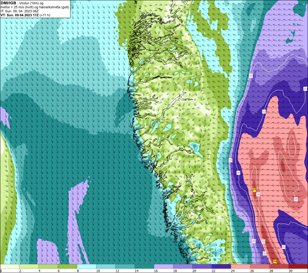The height and width of the screenshot is (273, 308).
Task: Click the legend scale number 8
Action: pos(78,271)
